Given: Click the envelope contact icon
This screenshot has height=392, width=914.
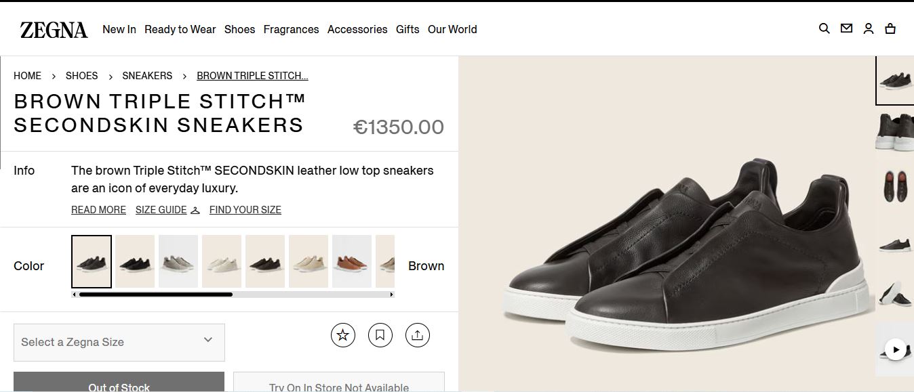Looking at the screenshot, I should [846, 28].
